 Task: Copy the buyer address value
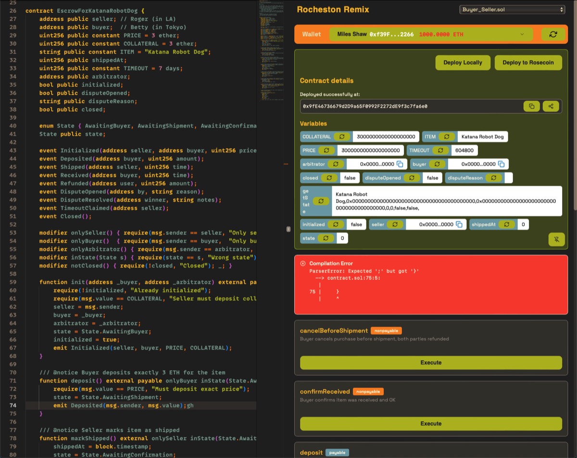(501, 164)
